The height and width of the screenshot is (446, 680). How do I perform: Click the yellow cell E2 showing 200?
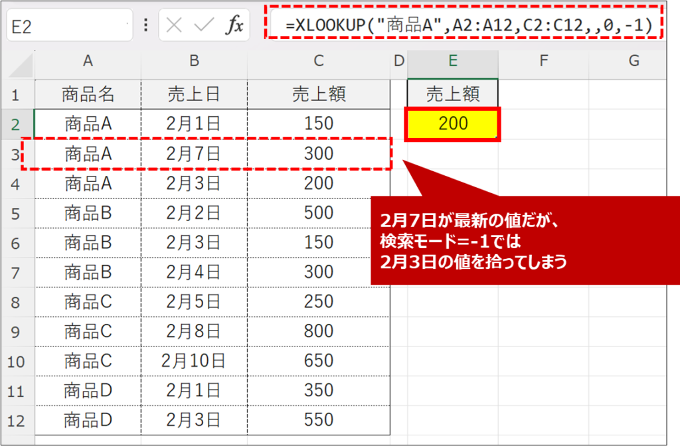click(x=453, y=123)
